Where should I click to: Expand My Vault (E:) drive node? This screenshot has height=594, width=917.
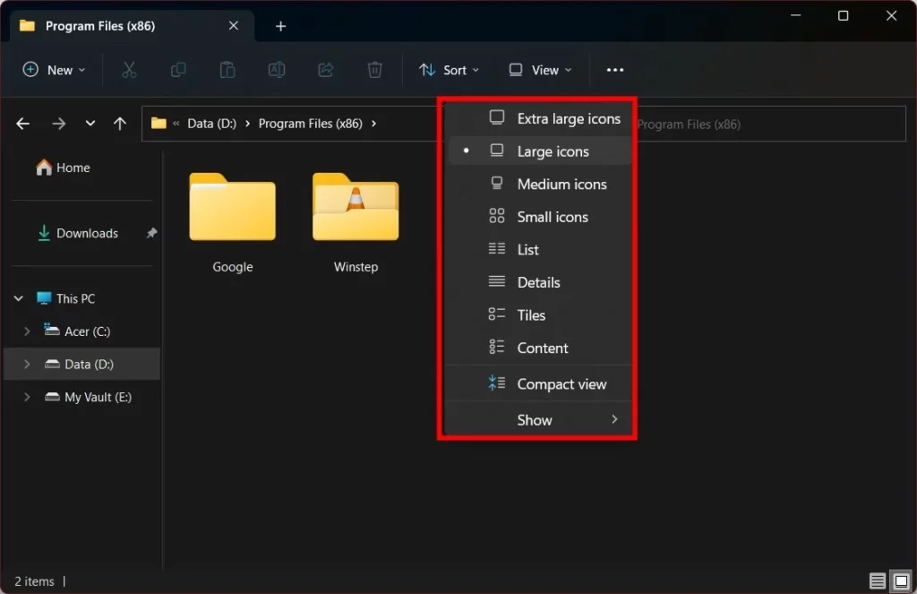(26, 397)
